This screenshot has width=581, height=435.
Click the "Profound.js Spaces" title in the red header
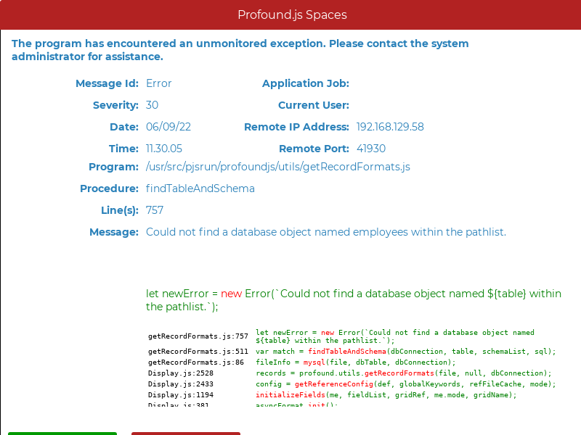tap(292, 14)
